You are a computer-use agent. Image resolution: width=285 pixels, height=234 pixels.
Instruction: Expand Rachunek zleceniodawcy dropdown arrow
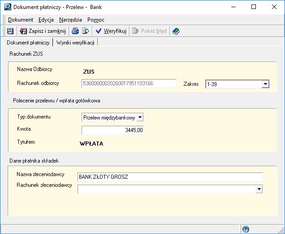coord(259,189)
